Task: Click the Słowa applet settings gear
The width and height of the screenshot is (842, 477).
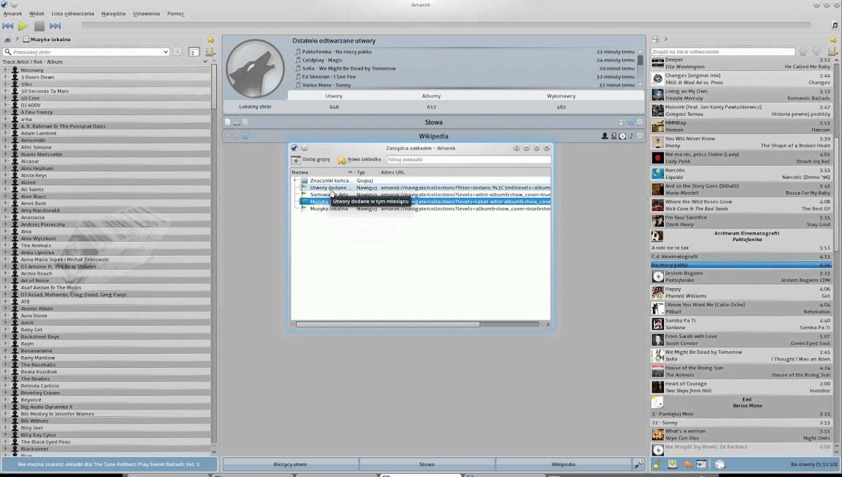Action: tap(640, 122)
